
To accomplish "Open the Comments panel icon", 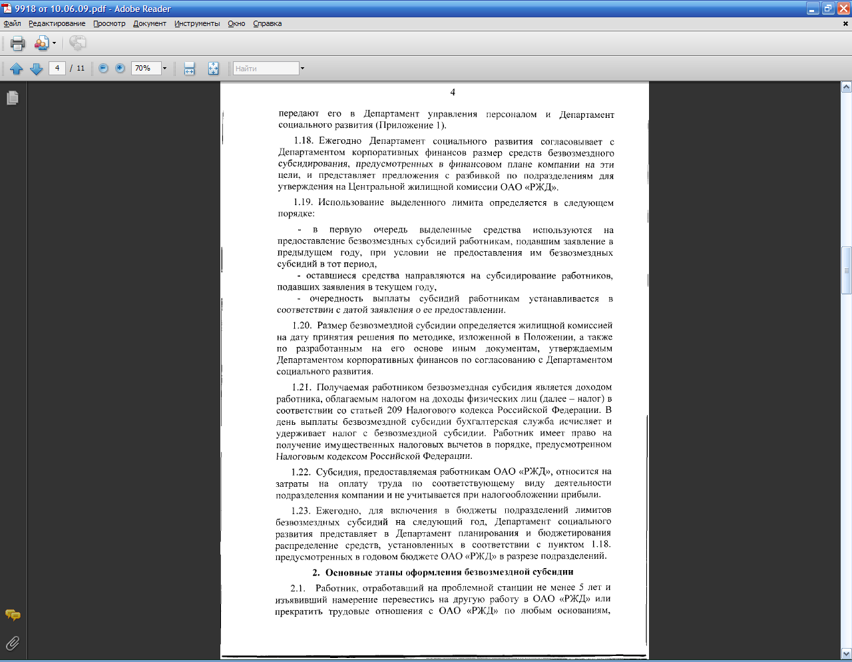I will pyautogui.click(x=13, y=615).
